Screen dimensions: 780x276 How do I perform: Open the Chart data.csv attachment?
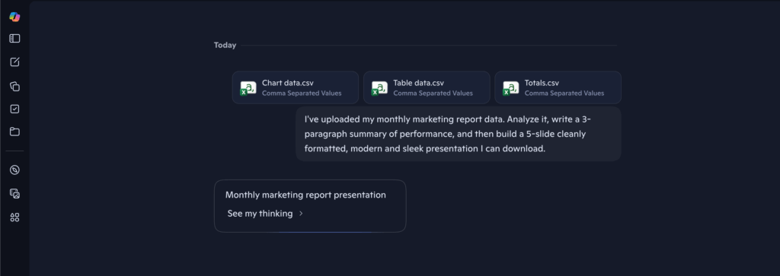[x=296, y=87]
